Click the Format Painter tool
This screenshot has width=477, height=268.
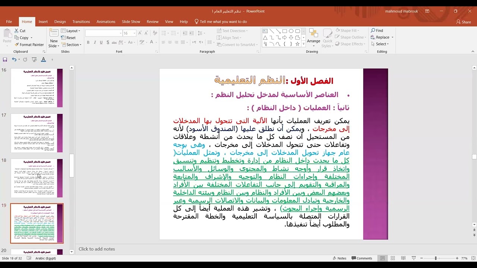tap(29, 45)
